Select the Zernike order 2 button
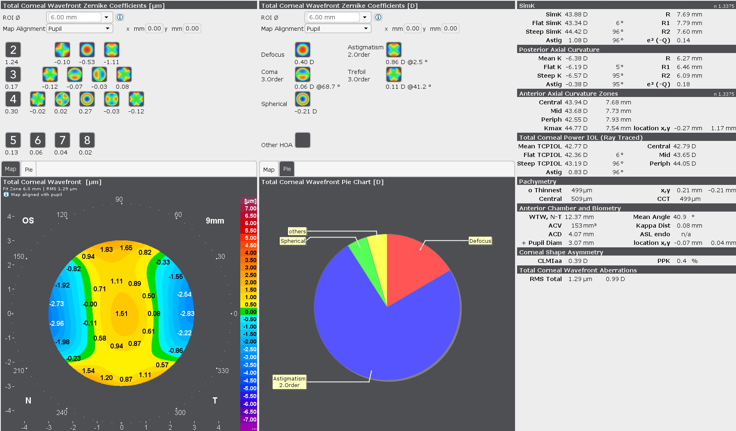 (13, 50)
